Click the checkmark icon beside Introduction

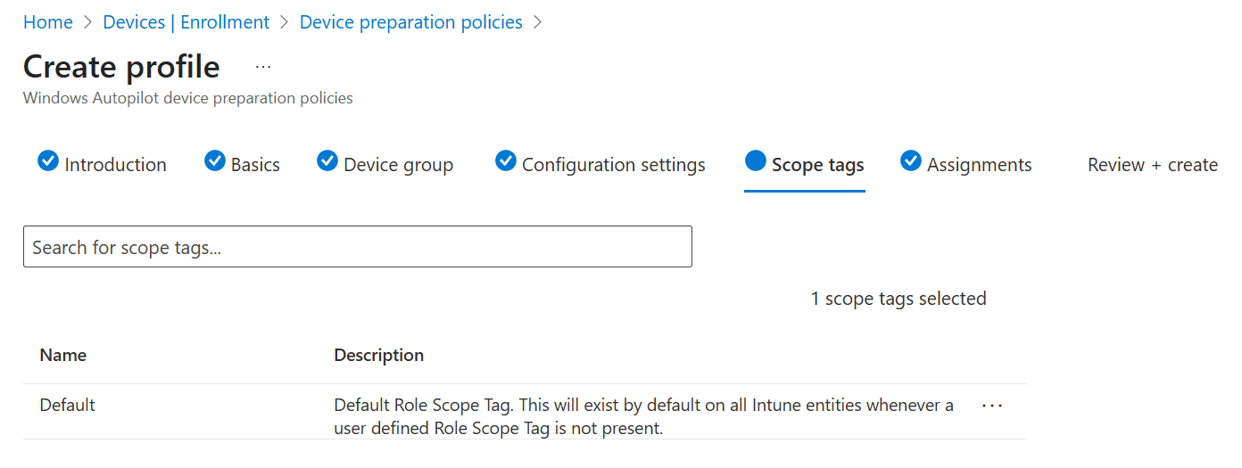click(x=47, y=161)
